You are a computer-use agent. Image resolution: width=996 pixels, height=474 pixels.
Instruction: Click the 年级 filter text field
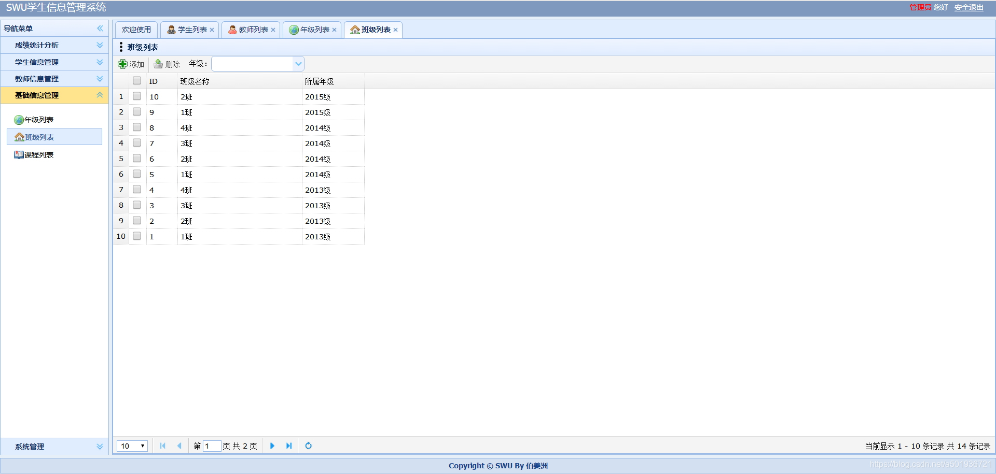253,64
